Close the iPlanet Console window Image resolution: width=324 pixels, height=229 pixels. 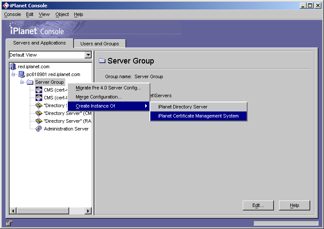click(x=318, y=6)
